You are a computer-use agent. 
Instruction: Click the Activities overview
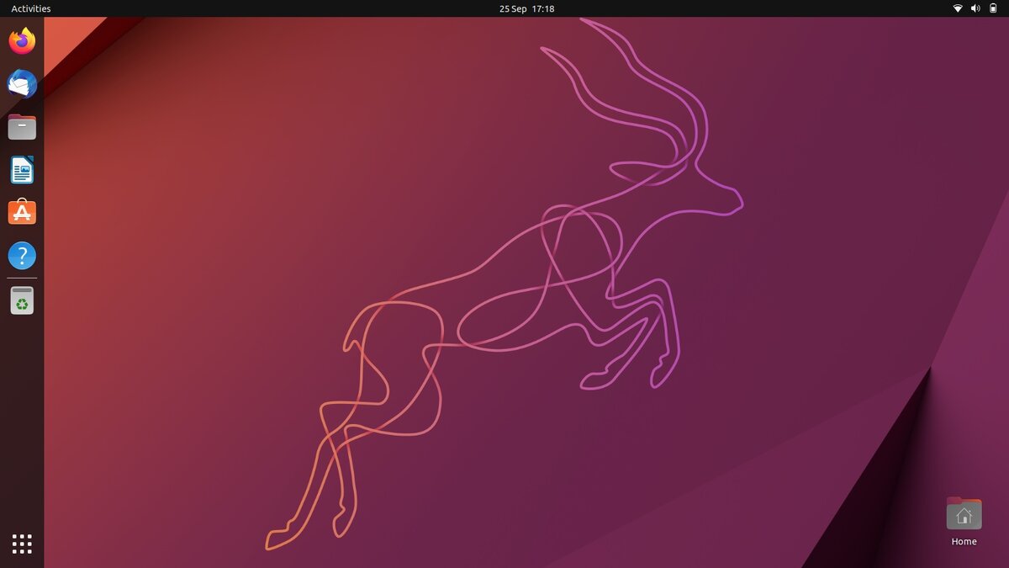click(x=30, y=8)
